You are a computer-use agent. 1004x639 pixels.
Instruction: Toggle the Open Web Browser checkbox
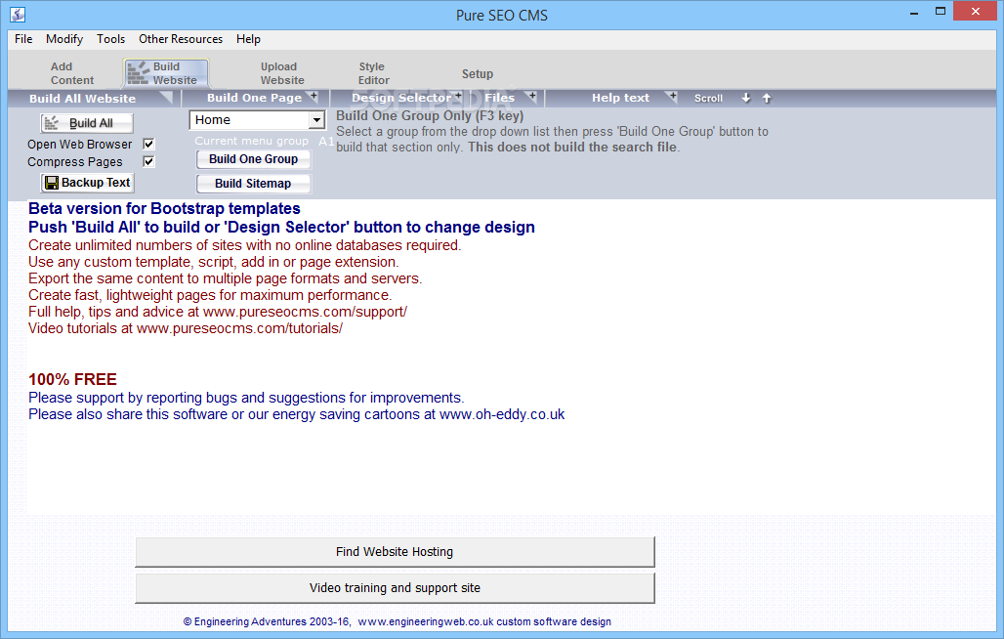148,144
